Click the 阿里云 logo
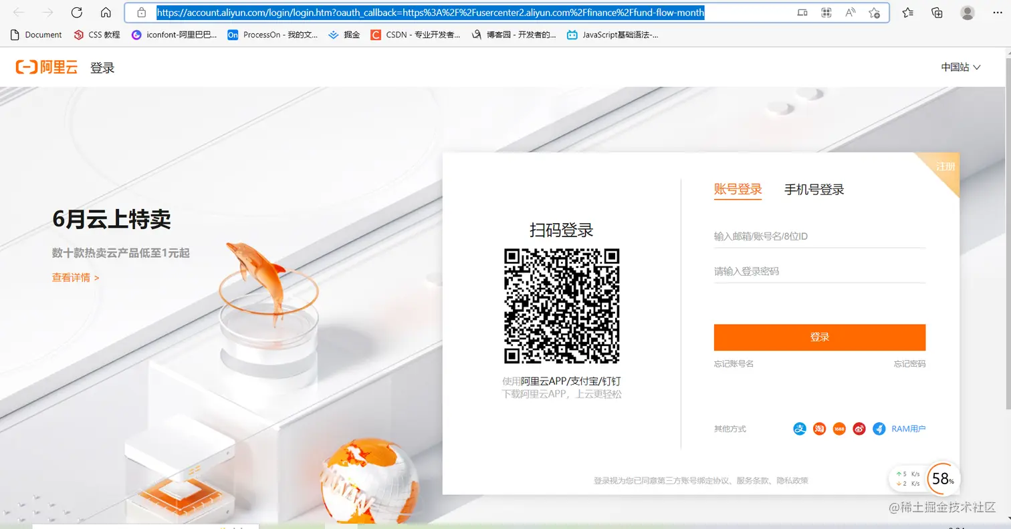Screen dimensions: 1011x529 (47, 67)
